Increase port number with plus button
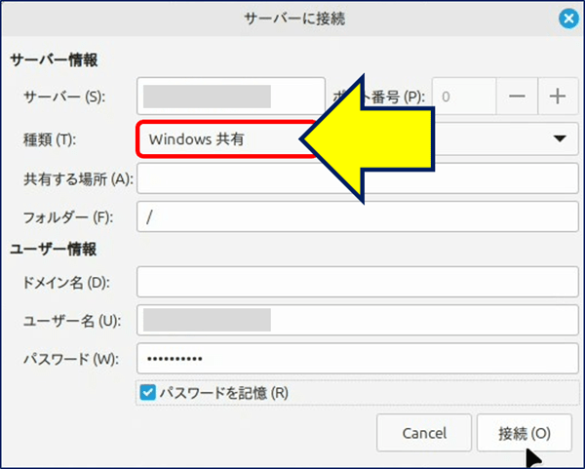Screen dimensions: 585x469 558,97
